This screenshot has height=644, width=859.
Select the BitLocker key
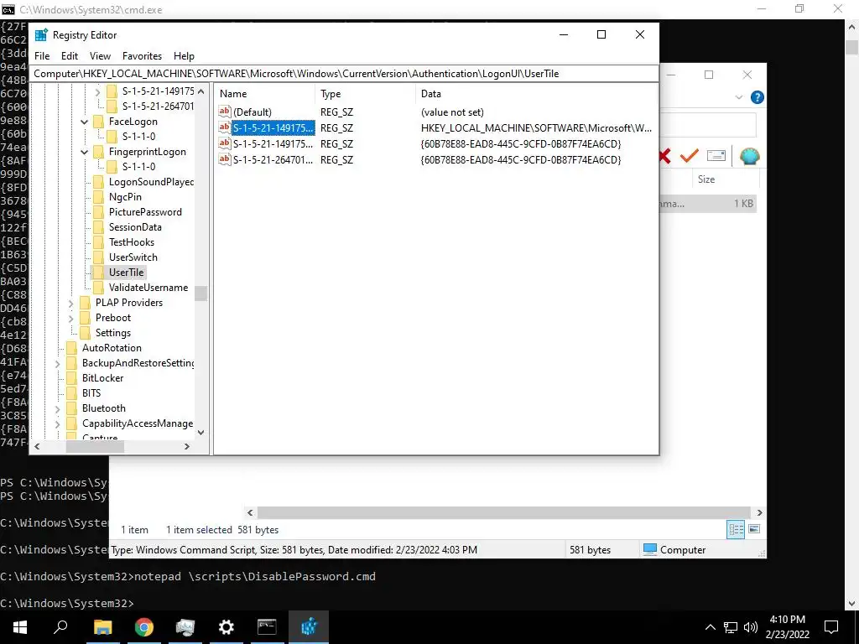click(x=102, y=378)
